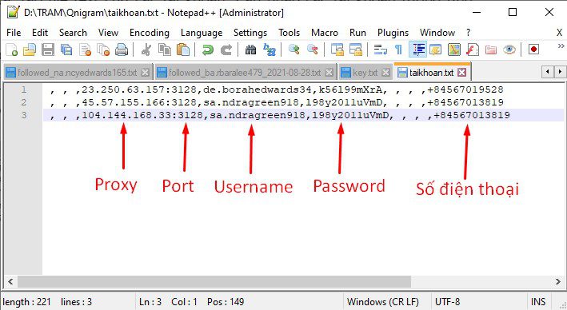Open the Run menu
Image resolution: width=567 pixels, height=310 pixels.
point(357,33)
